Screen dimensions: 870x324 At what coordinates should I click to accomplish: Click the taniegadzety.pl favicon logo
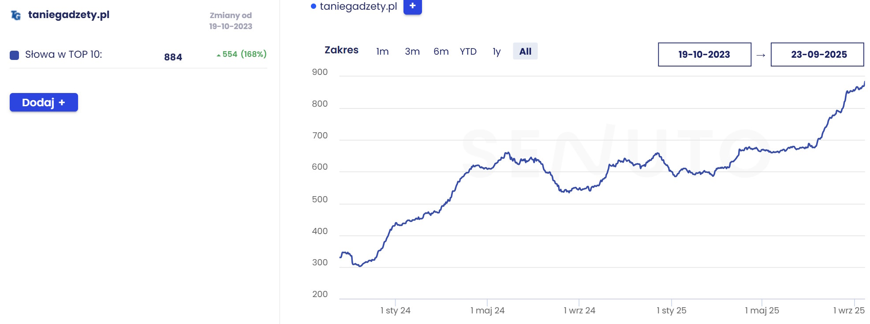(x=16, y=15)
